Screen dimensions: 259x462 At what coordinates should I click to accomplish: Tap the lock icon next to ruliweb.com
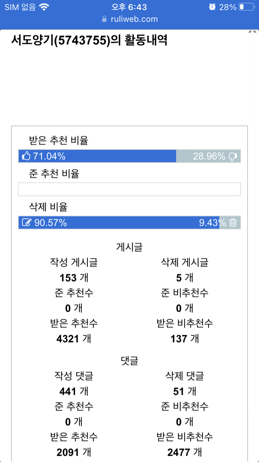point(105,19)
